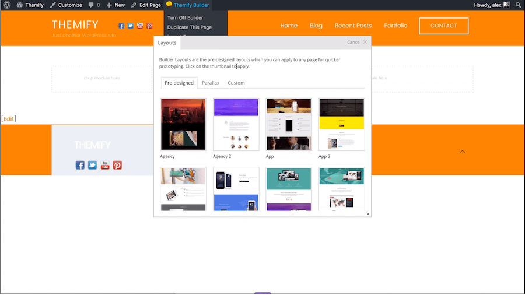Image resolution: width=525 pixels, height=295 pixels.
Task: Open the New content menu
Action: (x=116, y=5)
